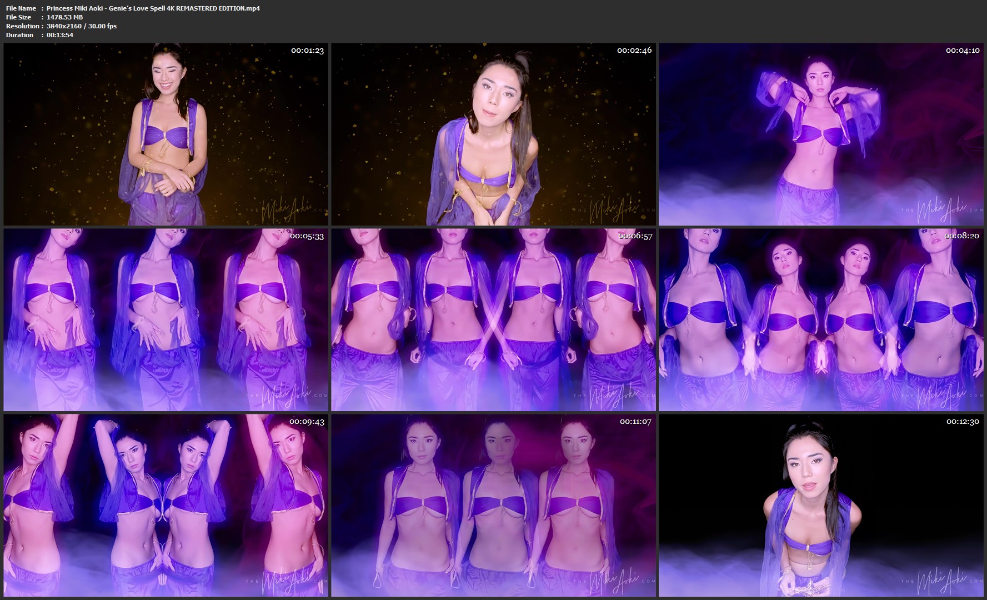Select the frame marked 00:11:07

point(493,505)
